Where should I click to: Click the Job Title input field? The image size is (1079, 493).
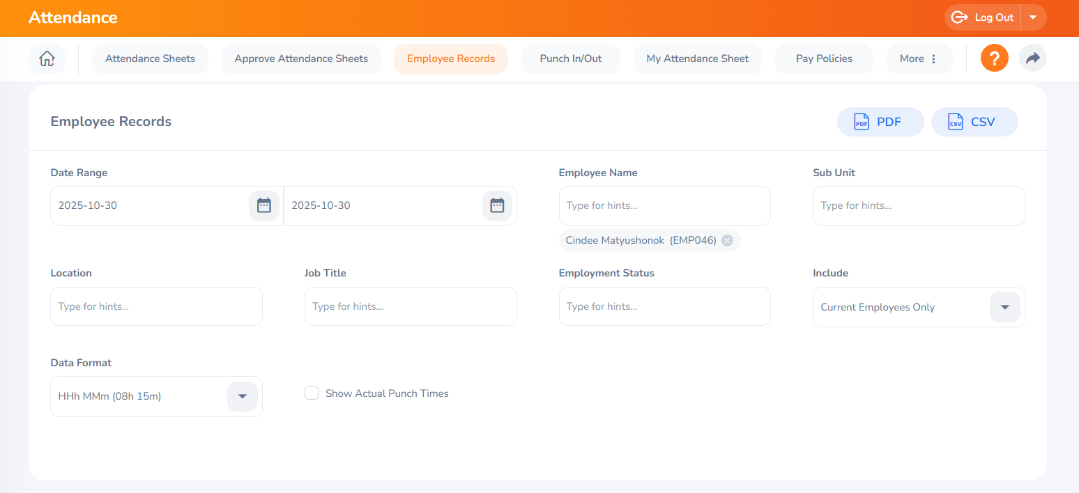410,306
